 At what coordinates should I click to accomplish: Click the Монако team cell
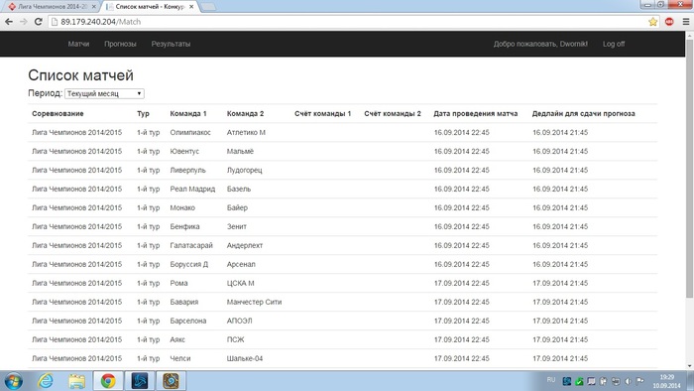click(182, 207)
